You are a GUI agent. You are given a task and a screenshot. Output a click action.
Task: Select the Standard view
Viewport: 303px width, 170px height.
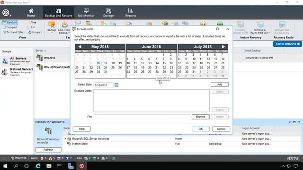(10, 22)
